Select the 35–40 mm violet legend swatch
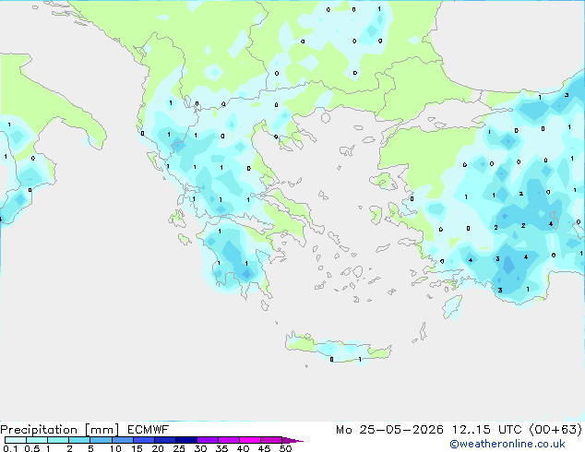The height and width of the screenshot is (452, 585). [229, 440]
